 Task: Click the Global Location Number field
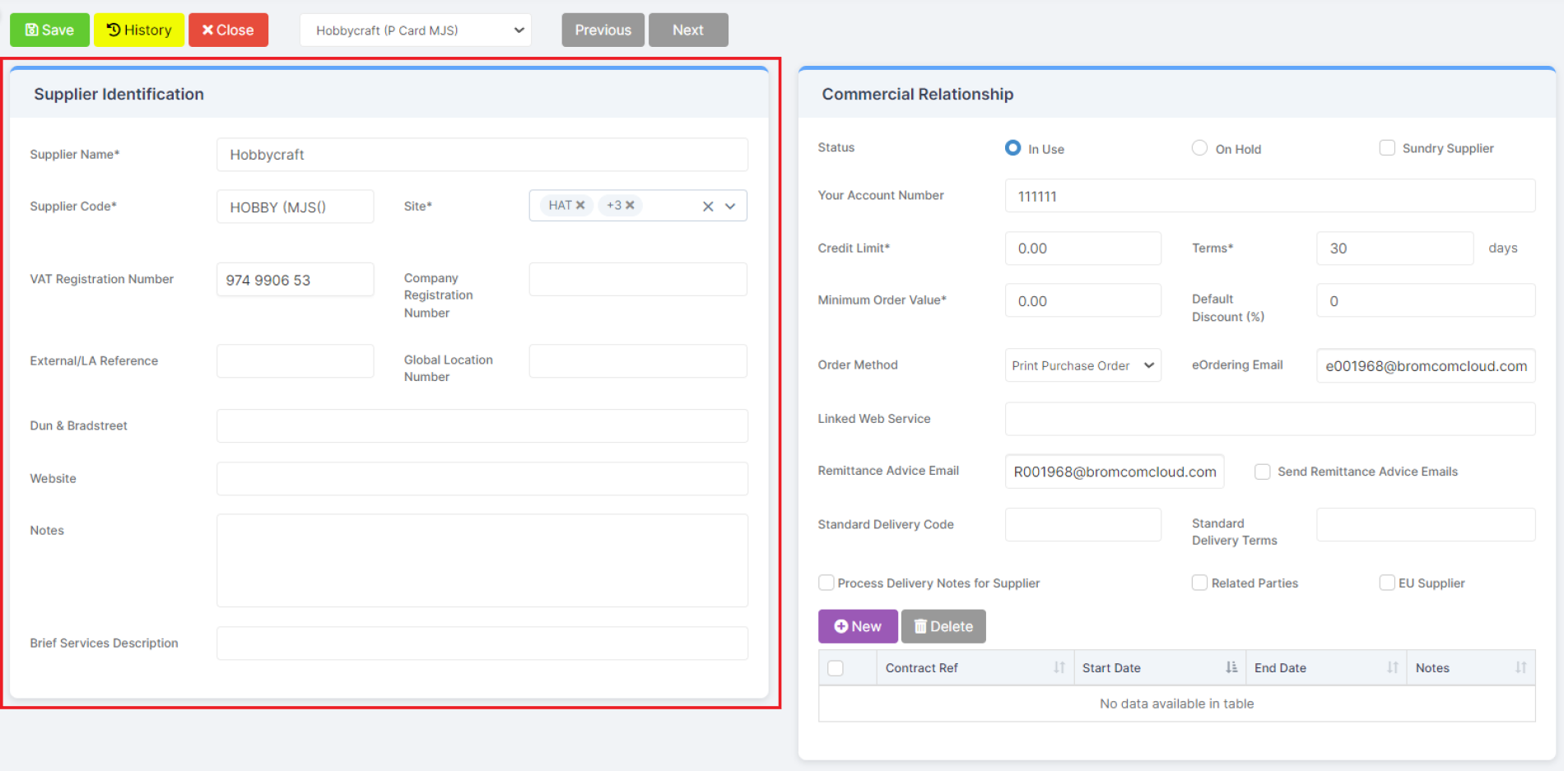point(638,361)
